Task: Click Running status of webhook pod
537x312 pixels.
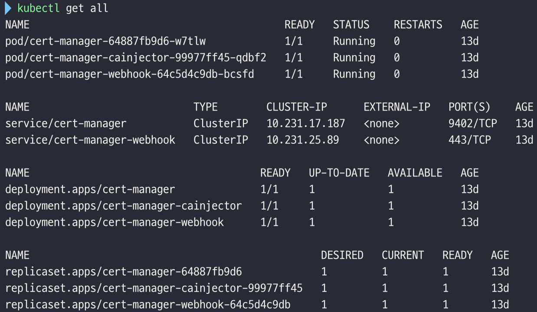Action: pos(354,74)
